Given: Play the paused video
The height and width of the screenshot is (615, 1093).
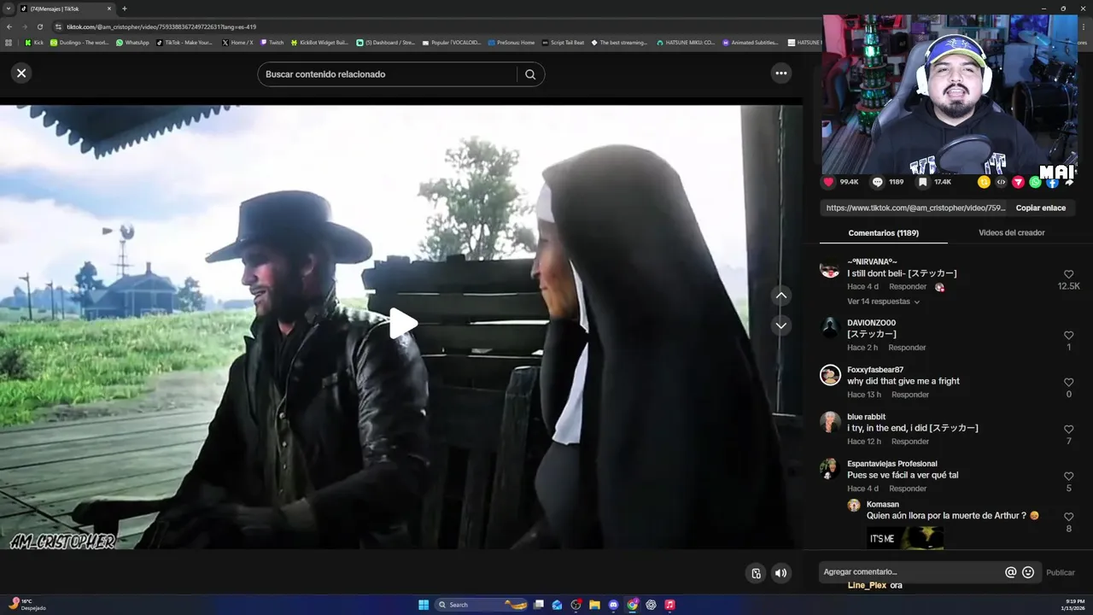Looking at the screenshot, I should point(403,324).
